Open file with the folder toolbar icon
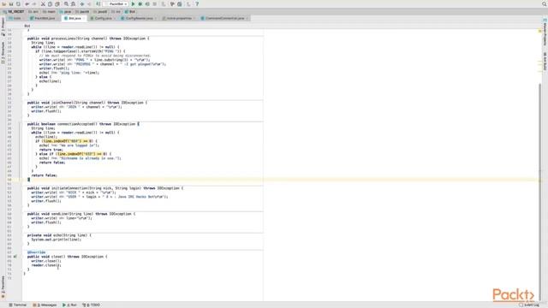The height and width of the screenshot is (308, 548). (x=3, y=3)
